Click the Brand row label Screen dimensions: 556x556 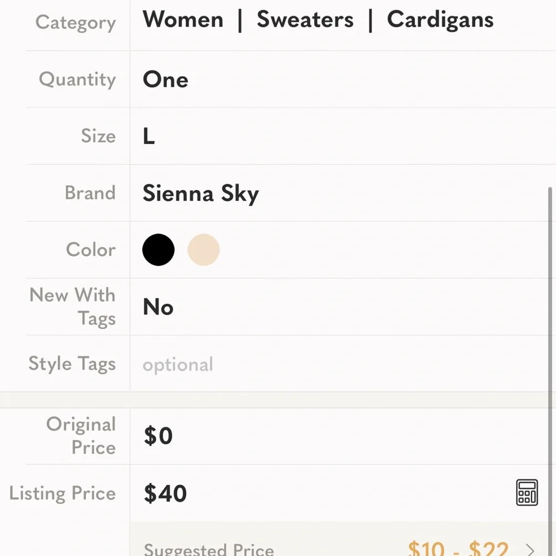90,193
